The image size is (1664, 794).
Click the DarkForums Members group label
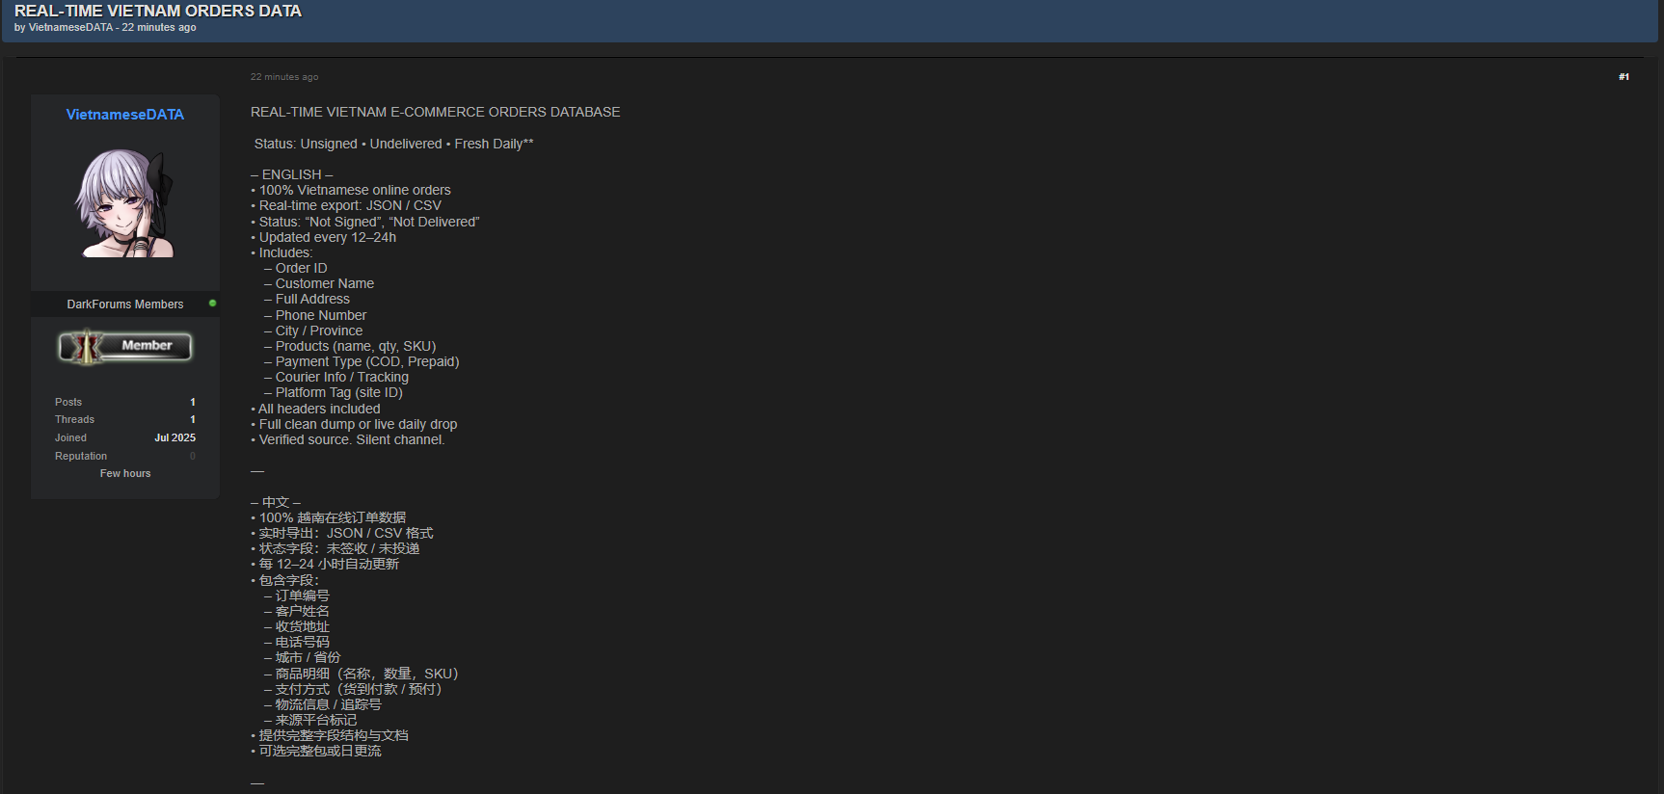124,304
